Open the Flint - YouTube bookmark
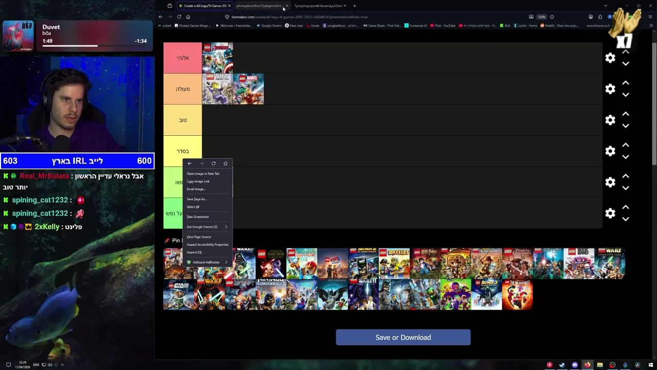The width and height of the screenshot is (657, 370). coord(442,25)
